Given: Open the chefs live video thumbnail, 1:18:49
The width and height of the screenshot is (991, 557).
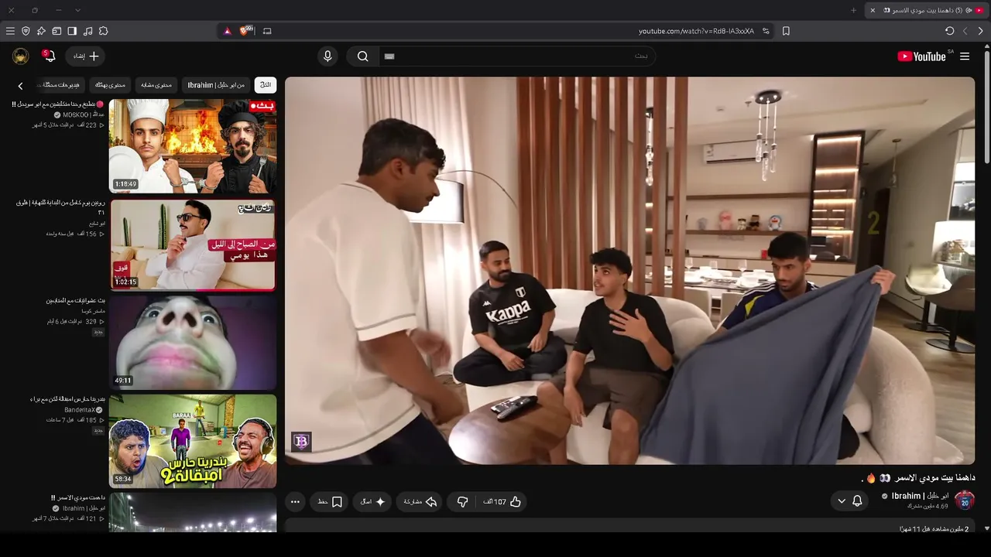Looking at the screenshot, I should coord(193,146).
